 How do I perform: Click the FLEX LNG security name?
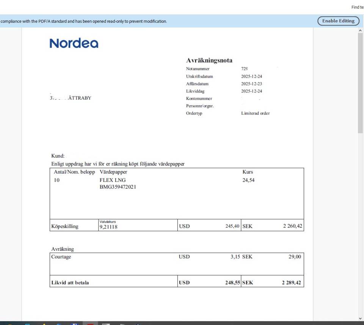click(x=112, y=180)
